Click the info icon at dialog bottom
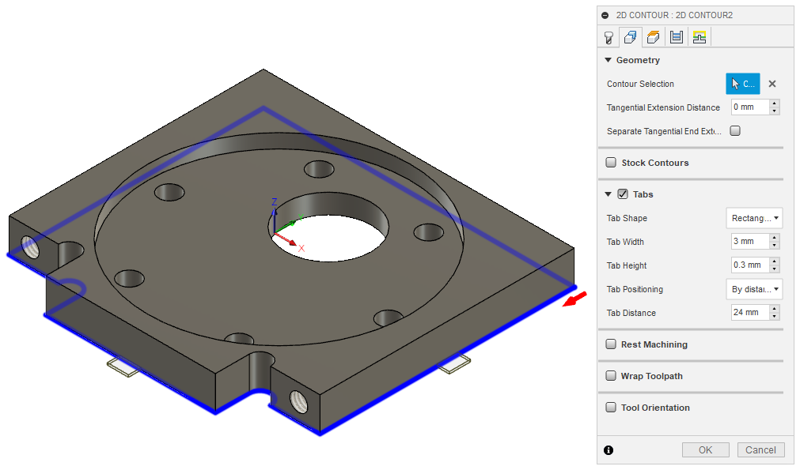 [607, 449]
